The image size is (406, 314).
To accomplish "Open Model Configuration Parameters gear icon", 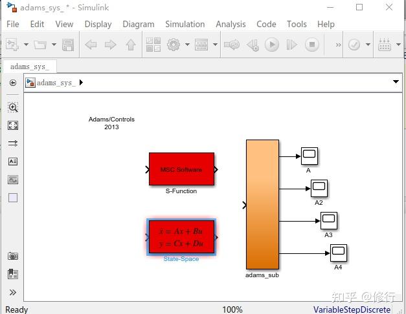I will tap(174, 45).
